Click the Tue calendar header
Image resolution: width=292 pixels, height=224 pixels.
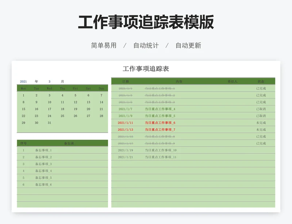pos(36,88)
